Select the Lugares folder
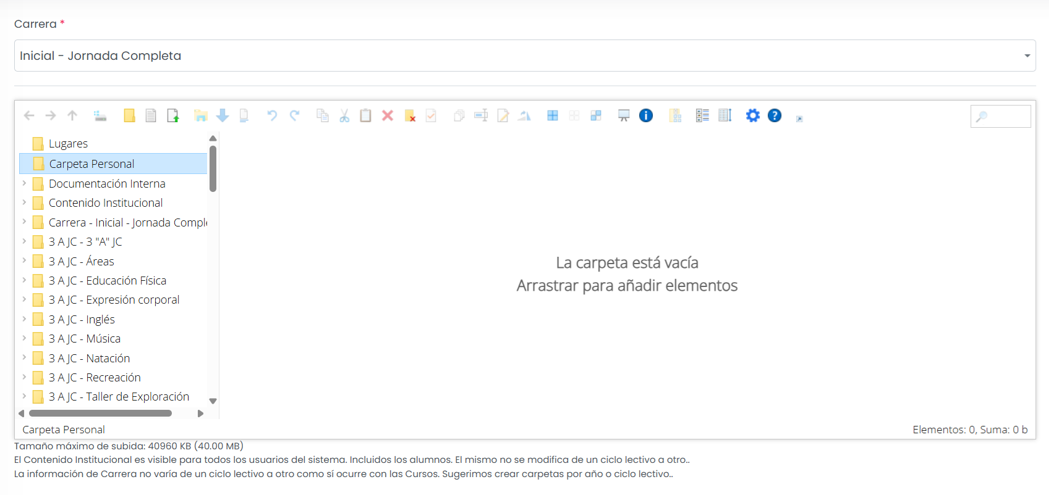The width and height of the screenshot is (1049, 495). (x=68, y=144)
